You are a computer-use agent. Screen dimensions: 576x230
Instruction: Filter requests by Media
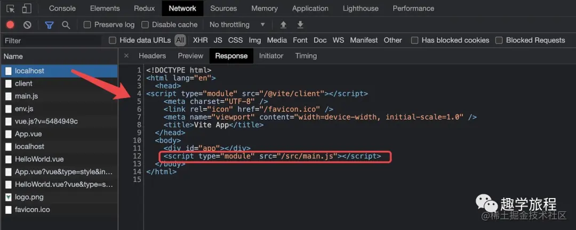277,40
